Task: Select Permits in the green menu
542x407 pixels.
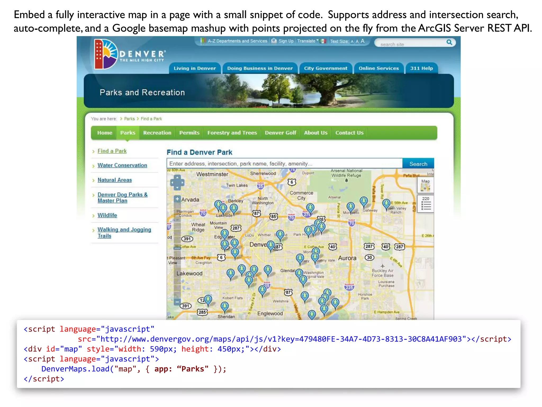Action: coord(189,133)
